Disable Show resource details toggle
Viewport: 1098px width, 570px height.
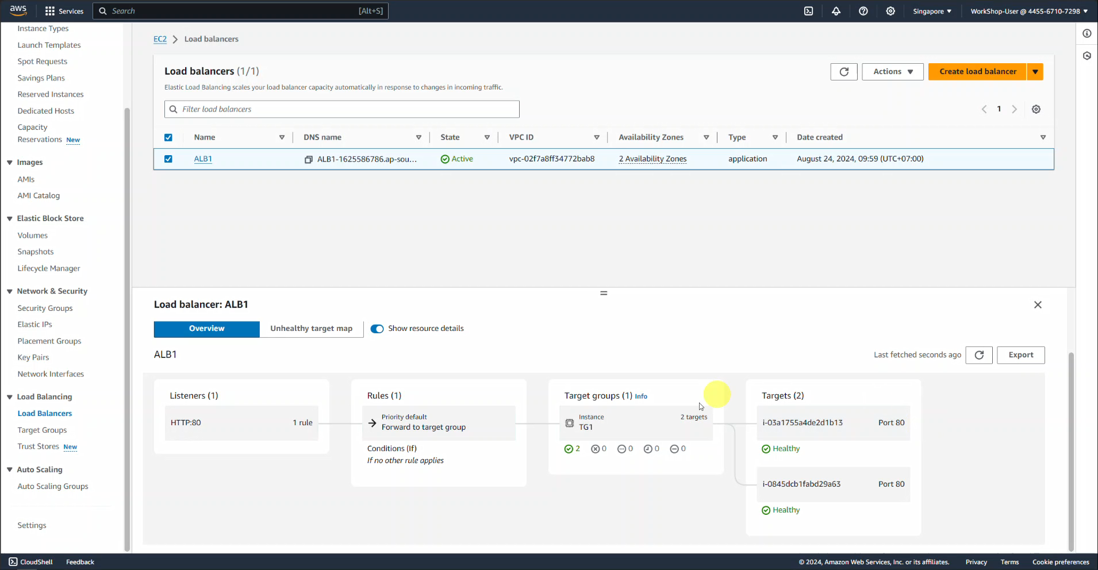click(x=377, y=329)
